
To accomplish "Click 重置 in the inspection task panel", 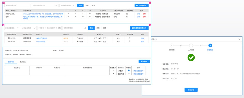I will (x=105, y=28).
